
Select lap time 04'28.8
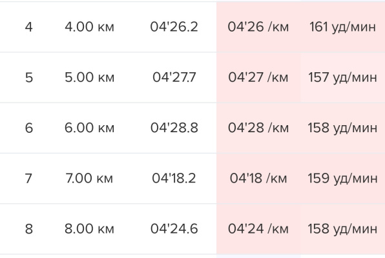pos(174,128)
